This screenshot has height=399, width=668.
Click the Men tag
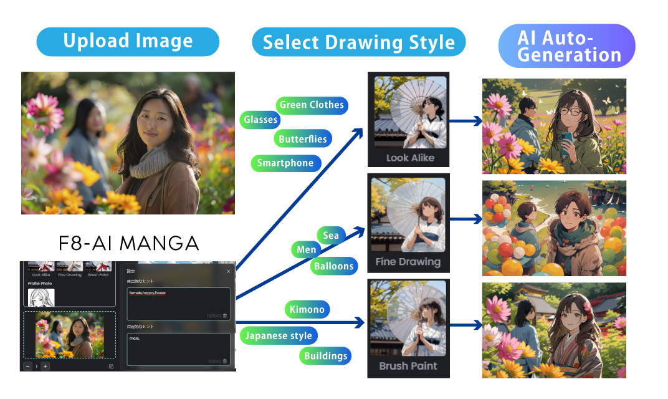click(307, 249)
